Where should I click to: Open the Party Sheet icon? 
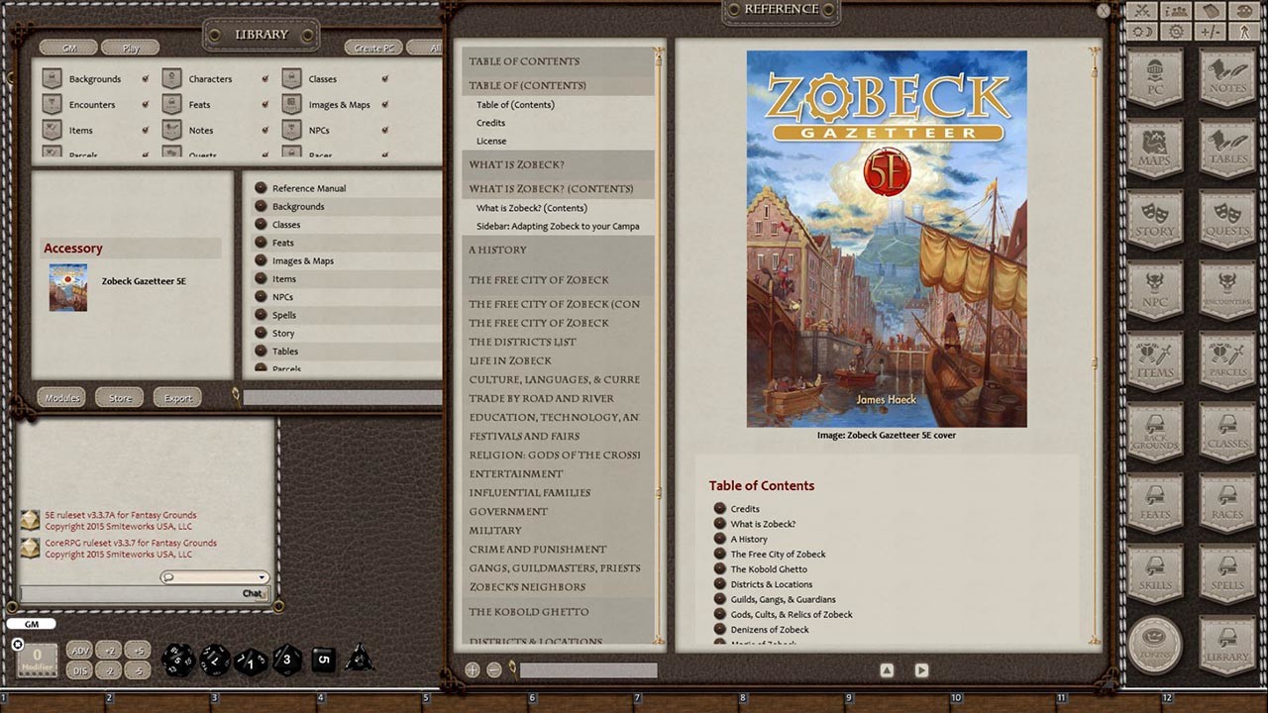click(x=1175, y=11)
